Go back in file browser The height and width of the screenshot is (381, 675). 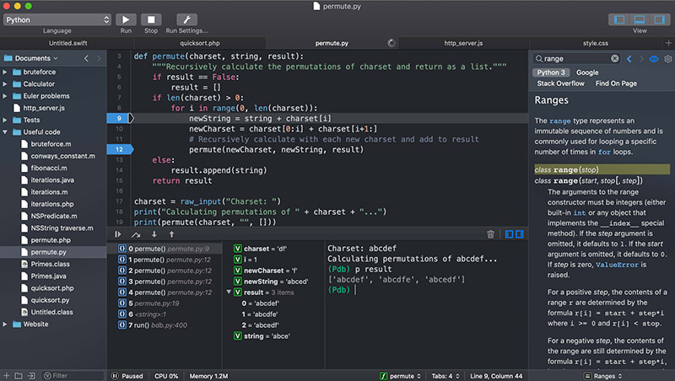[87, 58]
